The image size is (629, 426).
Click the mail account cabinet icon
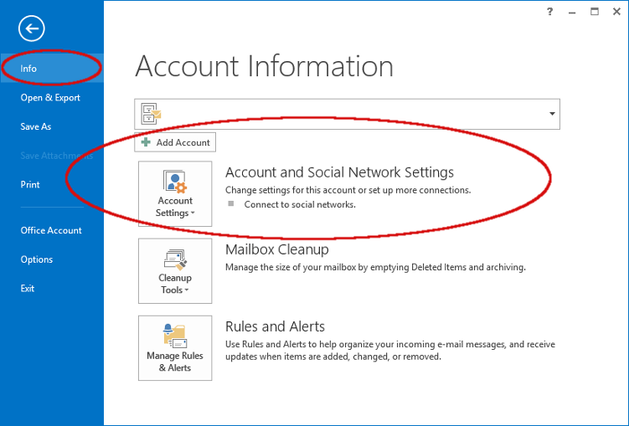(x=152, y=114)
